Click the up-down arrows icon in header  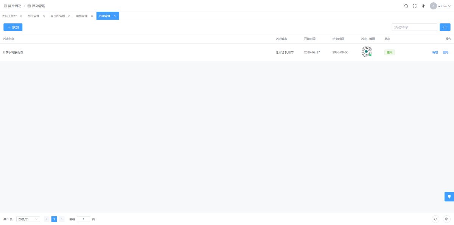[x=423, y=6]
